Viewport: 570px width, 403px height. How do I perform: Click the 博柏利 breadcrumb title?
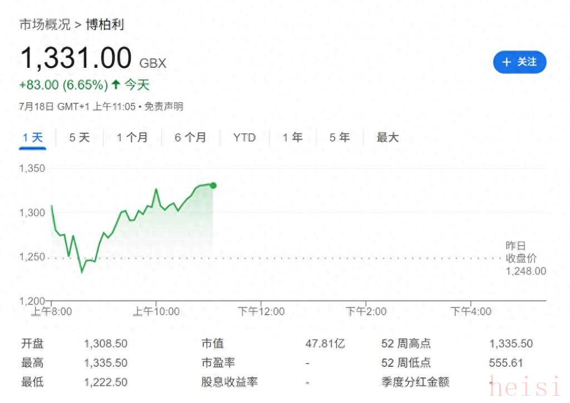point(105,24)
